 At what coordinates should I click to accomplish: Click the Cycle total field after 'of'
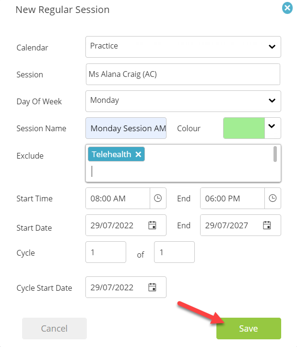(174, 252)
